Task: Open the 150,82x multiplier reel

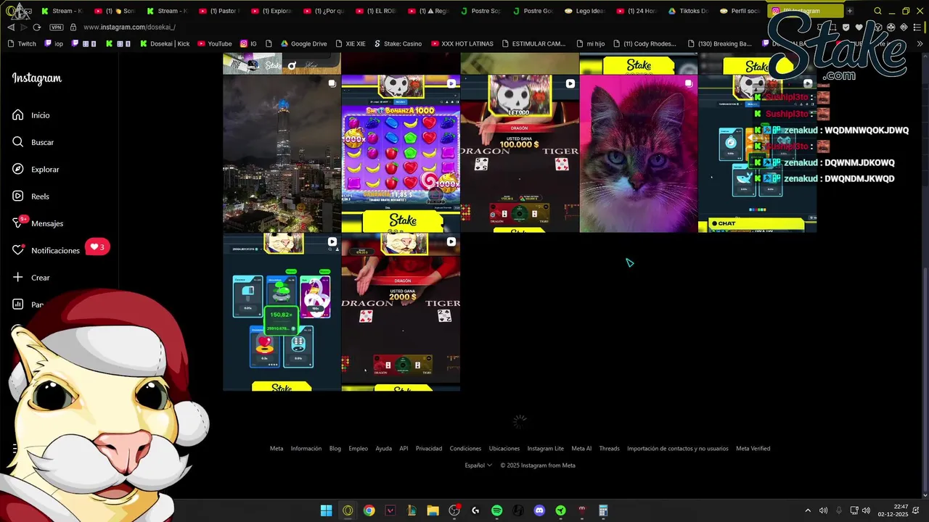Action: click(282, 312)
